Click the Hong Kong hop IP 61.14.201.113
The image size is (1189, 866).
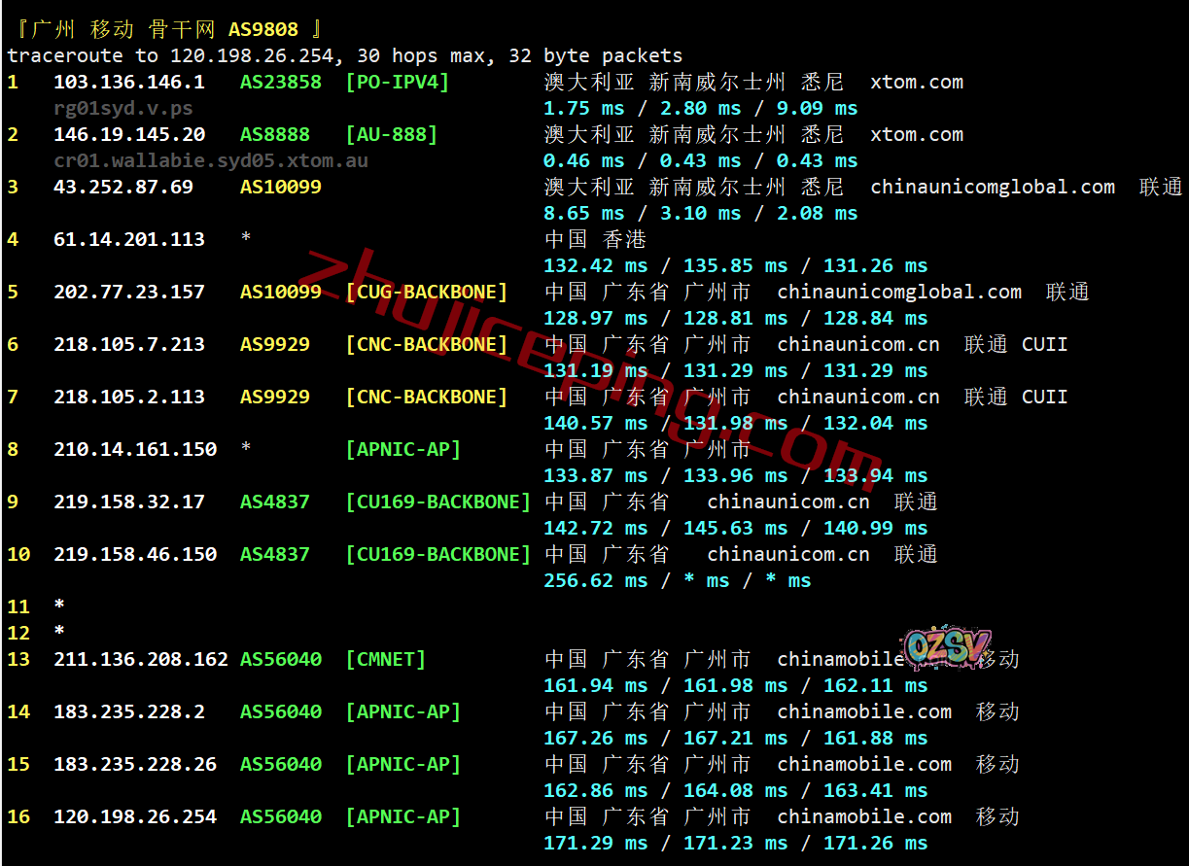pyautogui.click(x=128, y=240)
